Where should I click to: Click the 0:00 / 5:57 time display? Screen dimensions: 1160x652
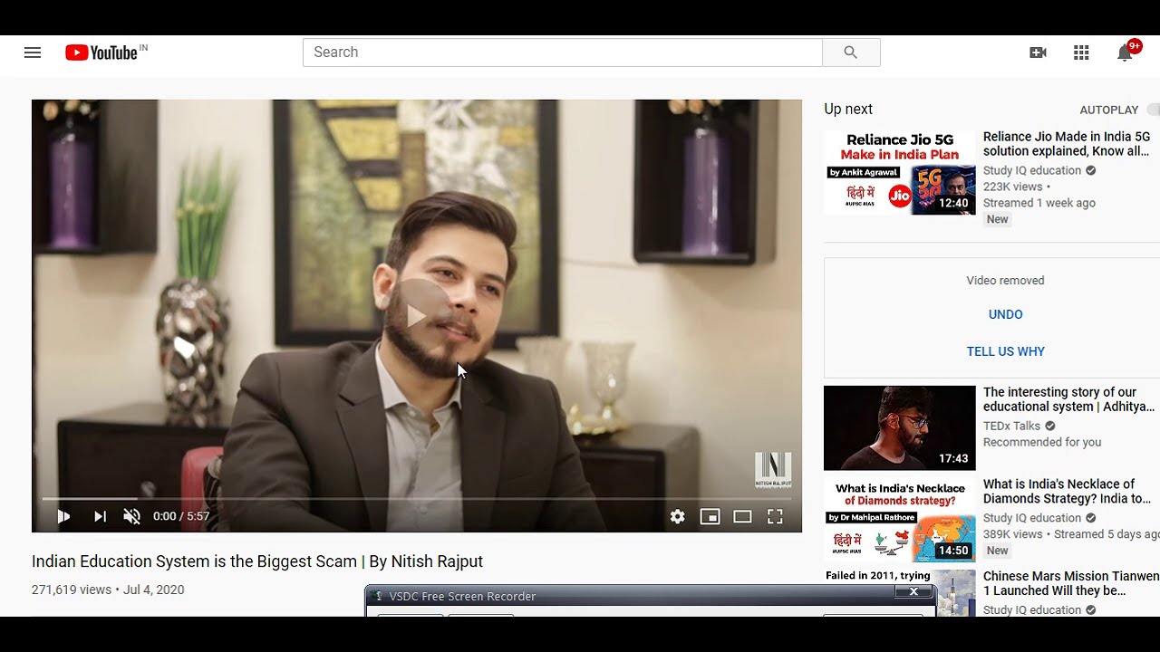[x=181, y=516]
